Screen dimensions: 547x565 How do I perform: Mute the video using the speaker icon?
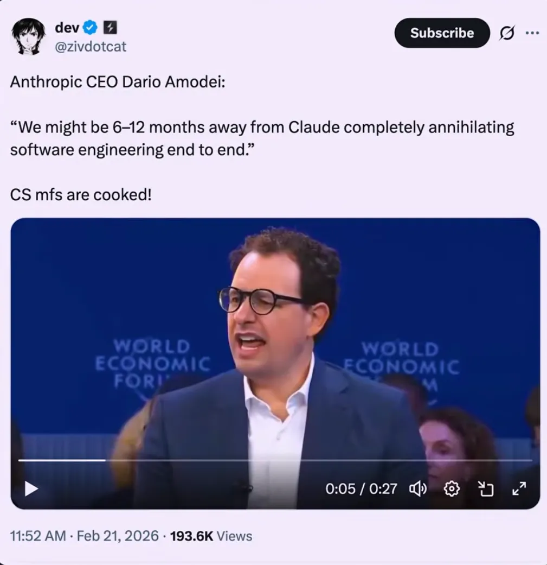418,489
